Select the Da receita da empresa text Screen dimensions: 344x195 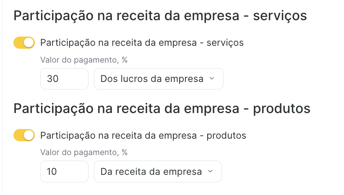point(151,171)
